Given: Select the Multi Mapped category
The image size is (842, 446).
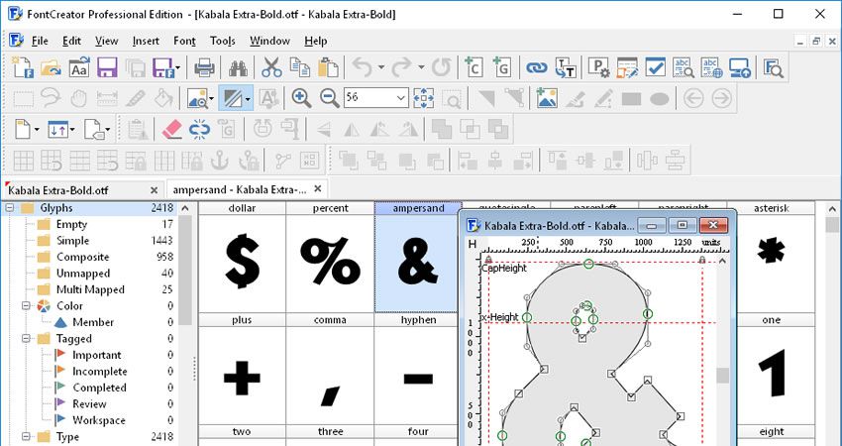Looking at the screenshot, I should [90, 289].
